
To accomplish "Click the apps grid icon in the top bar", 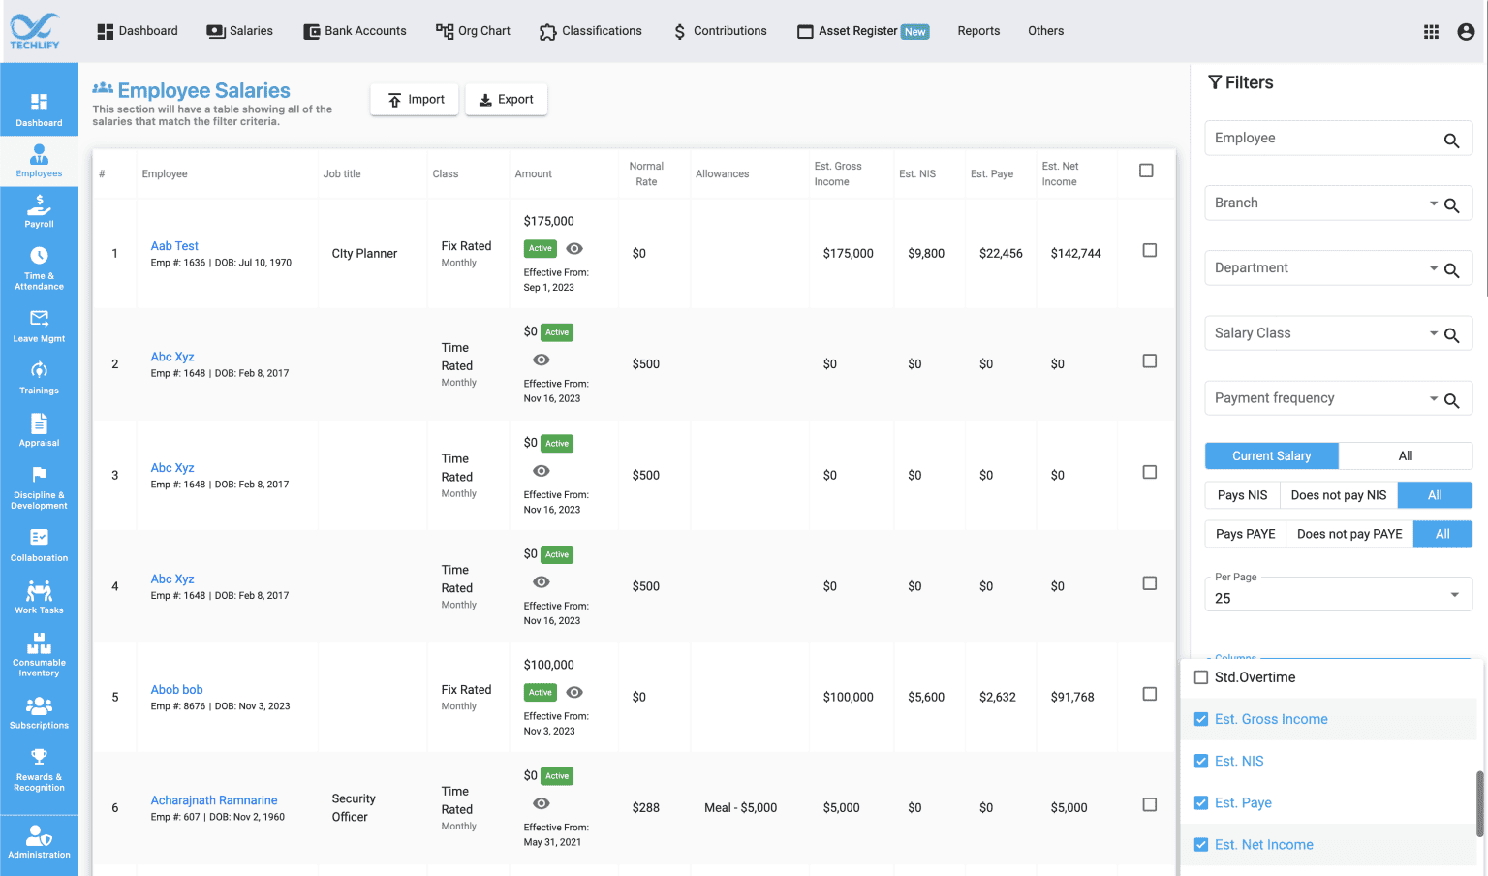I will click(x=1431, y=31).
